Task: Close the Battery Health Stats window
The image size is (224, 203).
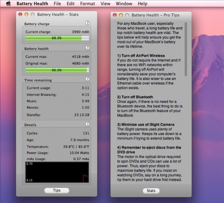Action: tap(20, 14)
